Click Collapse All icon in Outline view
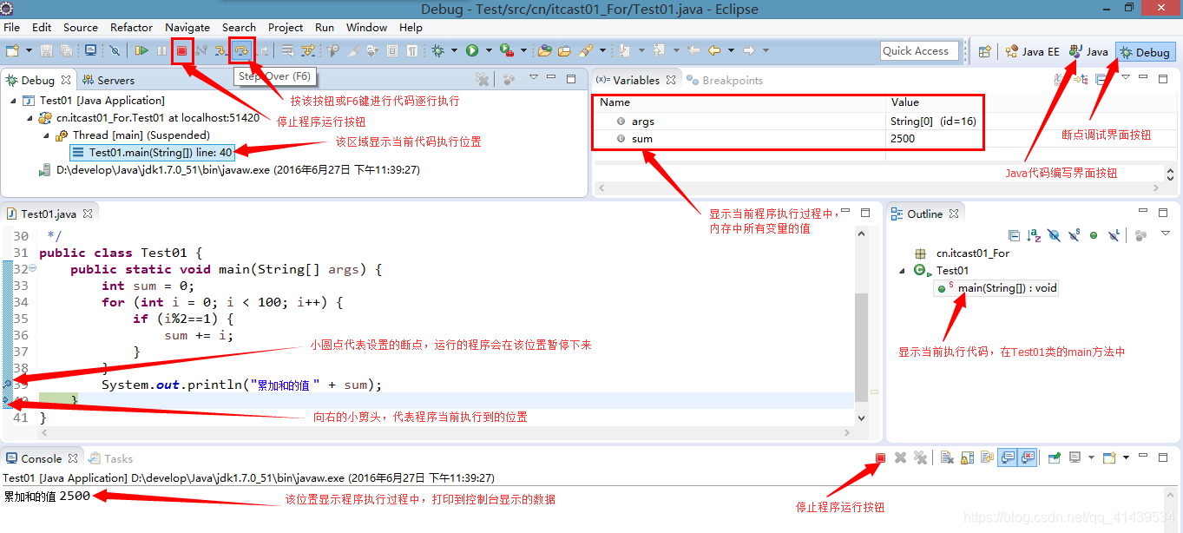 1014,235
